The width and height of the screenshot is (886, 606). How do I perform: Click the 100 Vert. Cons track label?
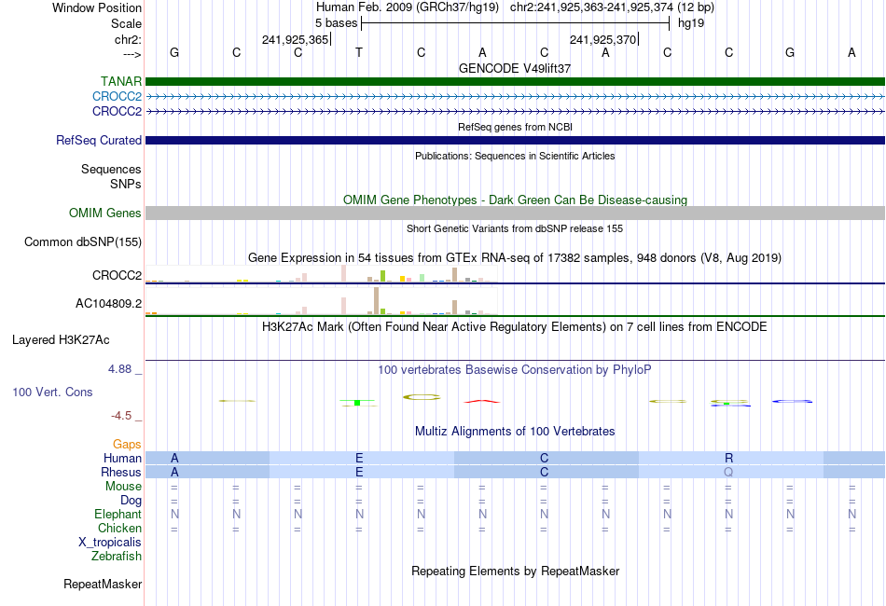52,392
